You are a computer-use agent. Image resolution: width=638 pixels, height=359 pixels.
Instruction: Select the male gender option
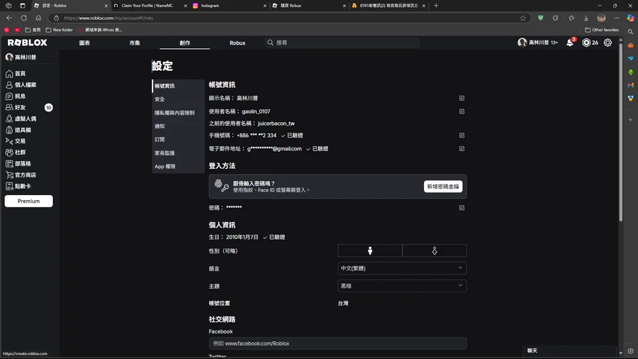pos(370,250)
